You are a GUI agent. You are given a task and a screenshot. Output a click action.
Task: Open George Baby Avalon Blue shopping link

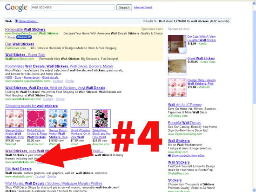(x=58, y=133)
